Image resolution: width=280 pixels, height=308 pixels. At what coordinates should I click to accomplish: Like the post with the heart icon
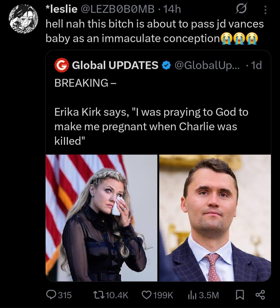pyautogui.click(x=147, y=295)
